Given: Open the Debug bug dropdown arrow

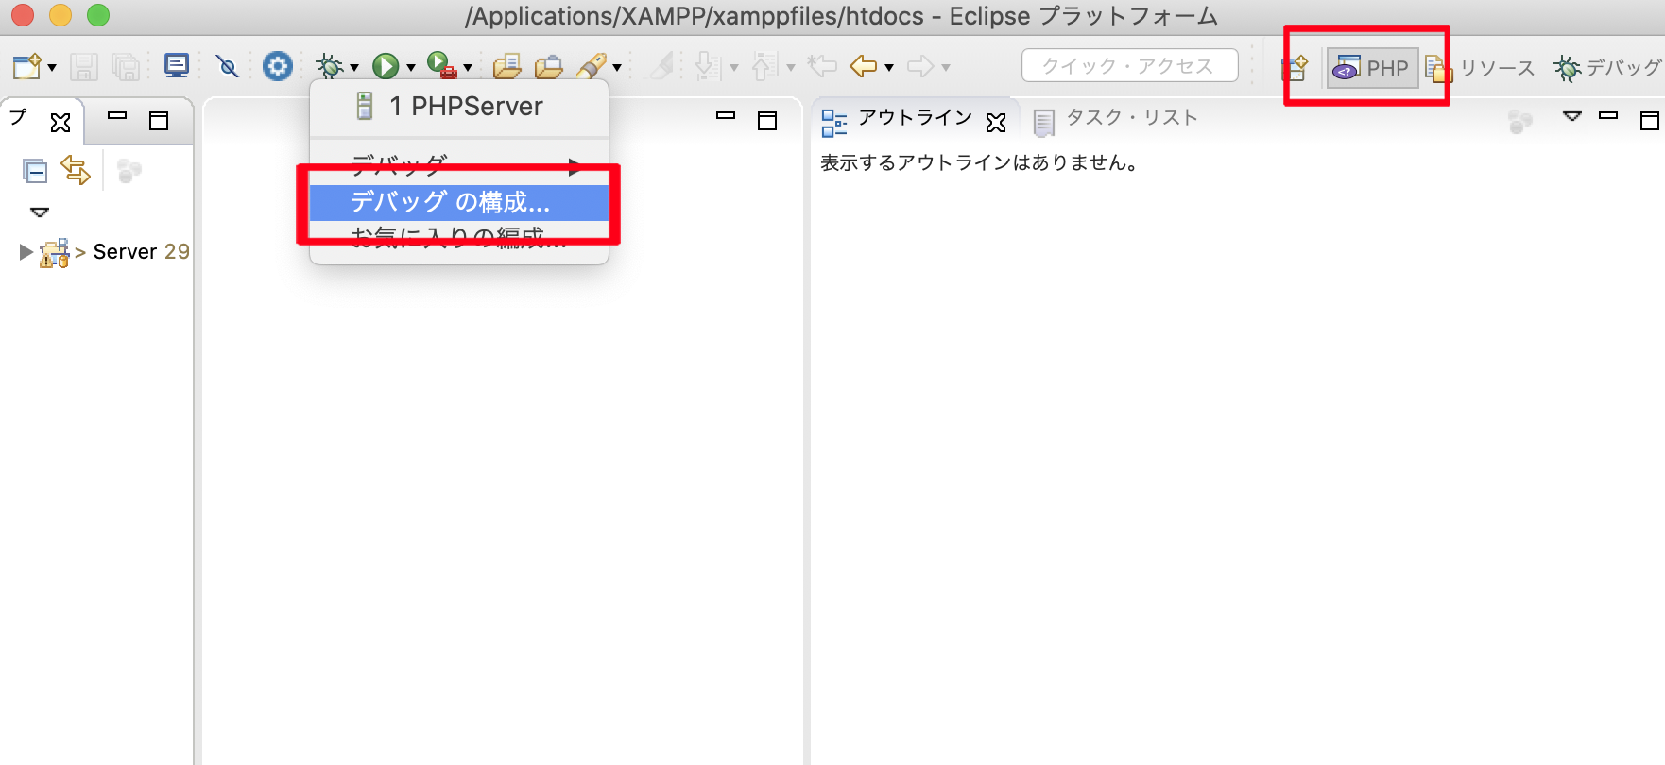Looking at the screenshot, I should coord(354,68).
